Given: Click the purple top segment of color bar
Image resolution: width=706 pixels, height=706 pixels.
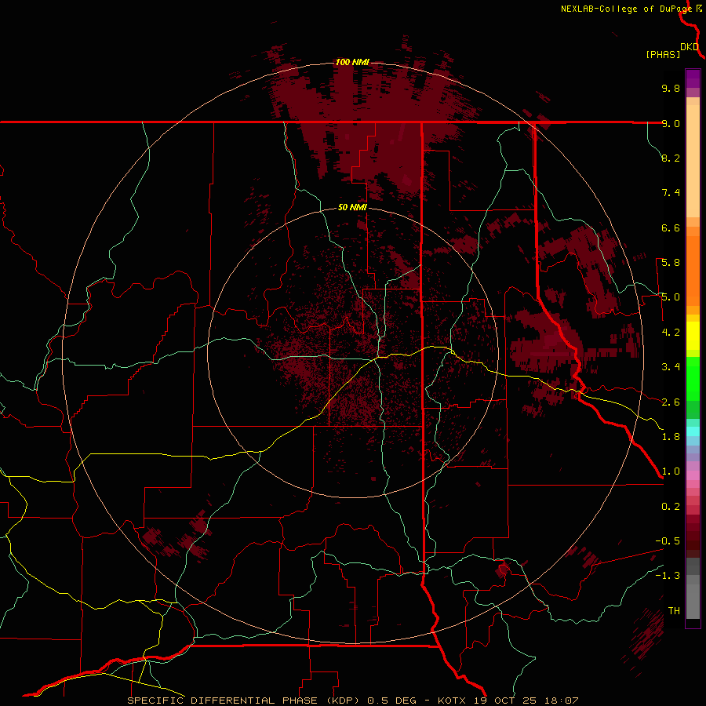Looking at the screenshot, I should [x=693, y=78].
